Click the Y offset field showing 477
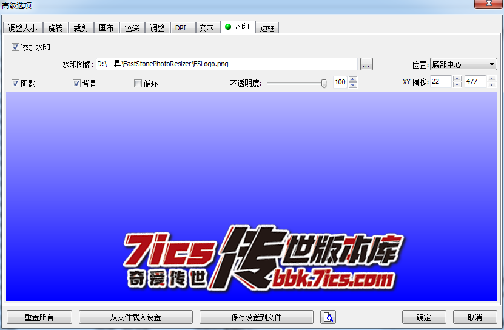 click(x=475, y=81)
